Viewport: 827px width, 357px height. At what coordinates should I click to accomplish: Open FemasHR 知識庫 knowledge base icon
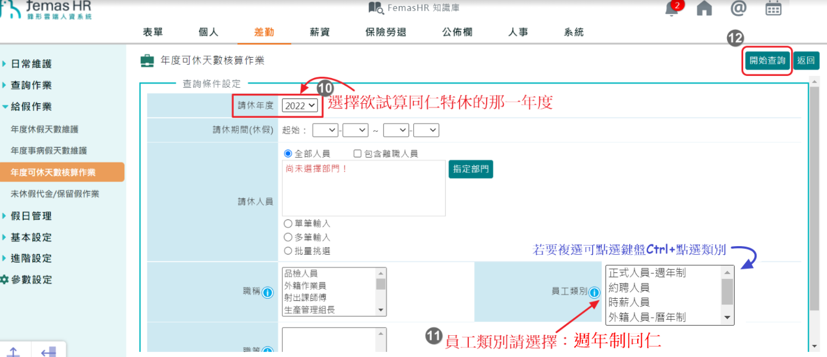click(376, 8)
